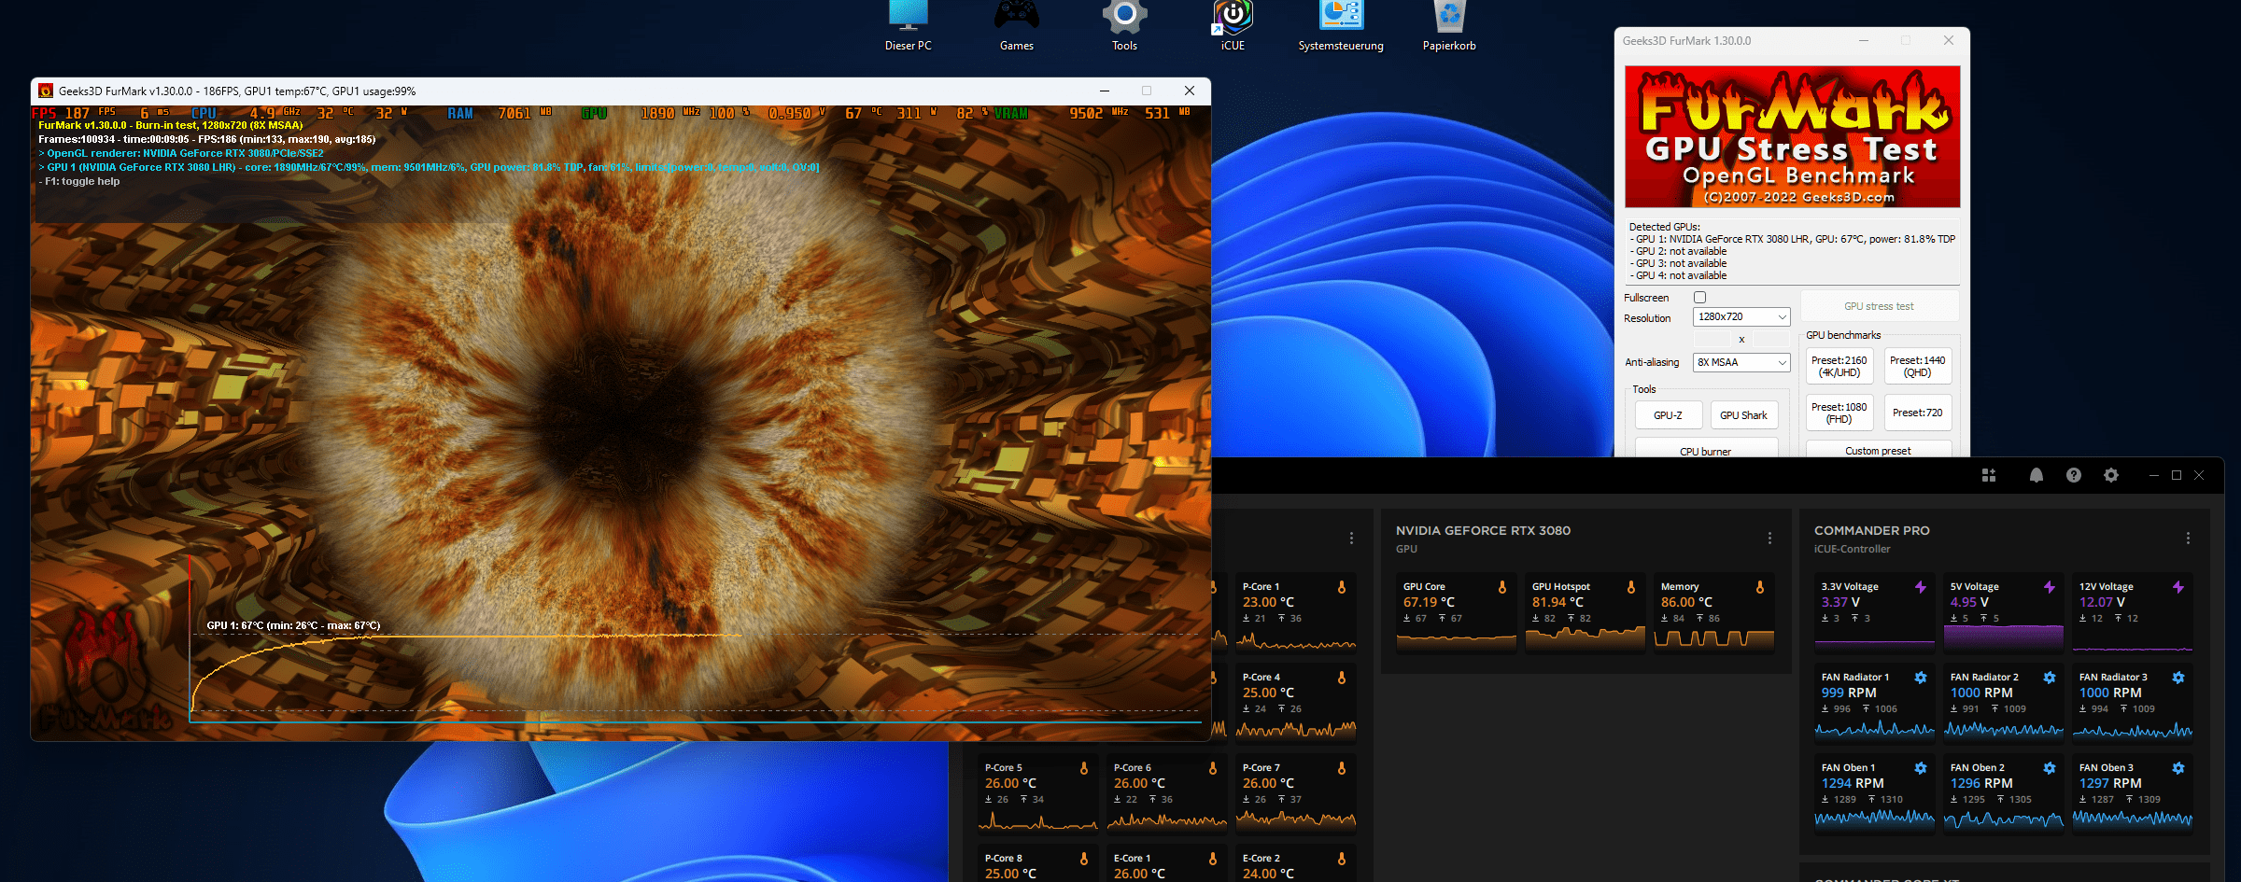Viewport: 2241px width, 882px height.
Task: Open gear icon on FAN Radiator 3
Action: click(2178, 678)
